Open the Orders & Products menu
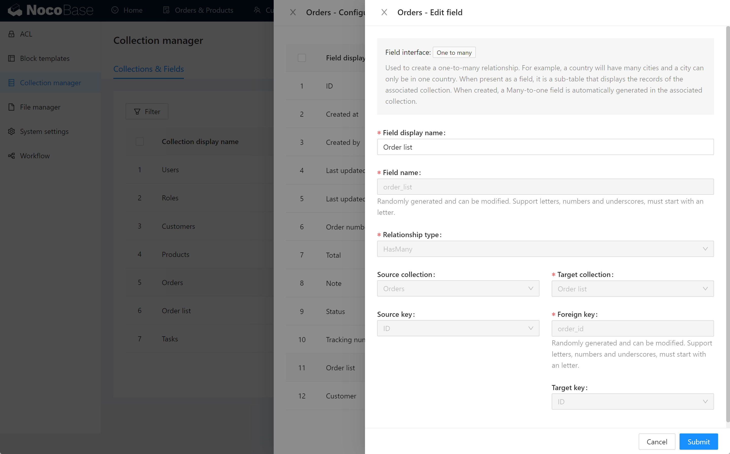This screenshot has height=454, width=730. tap(198, 10)
